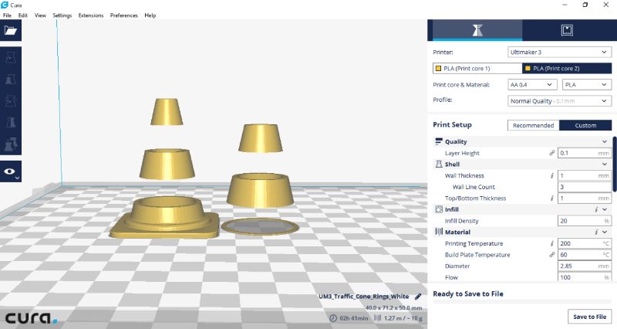Image resolution: width=617 pixels, height=329 pixels.
Task: Switch Print Setup to Custom
Action: [x=585, y=125]
